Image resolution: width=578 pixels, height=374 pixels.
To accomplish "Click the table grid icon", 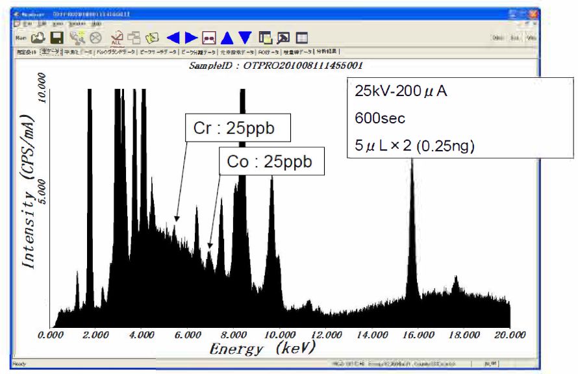I will 301,38.
